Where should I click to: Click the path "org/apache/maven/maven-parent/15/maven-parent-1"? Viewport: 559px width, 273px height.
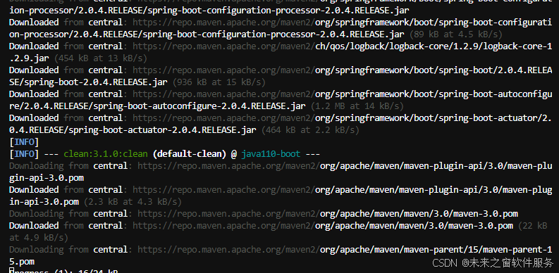tap(436, 250)
